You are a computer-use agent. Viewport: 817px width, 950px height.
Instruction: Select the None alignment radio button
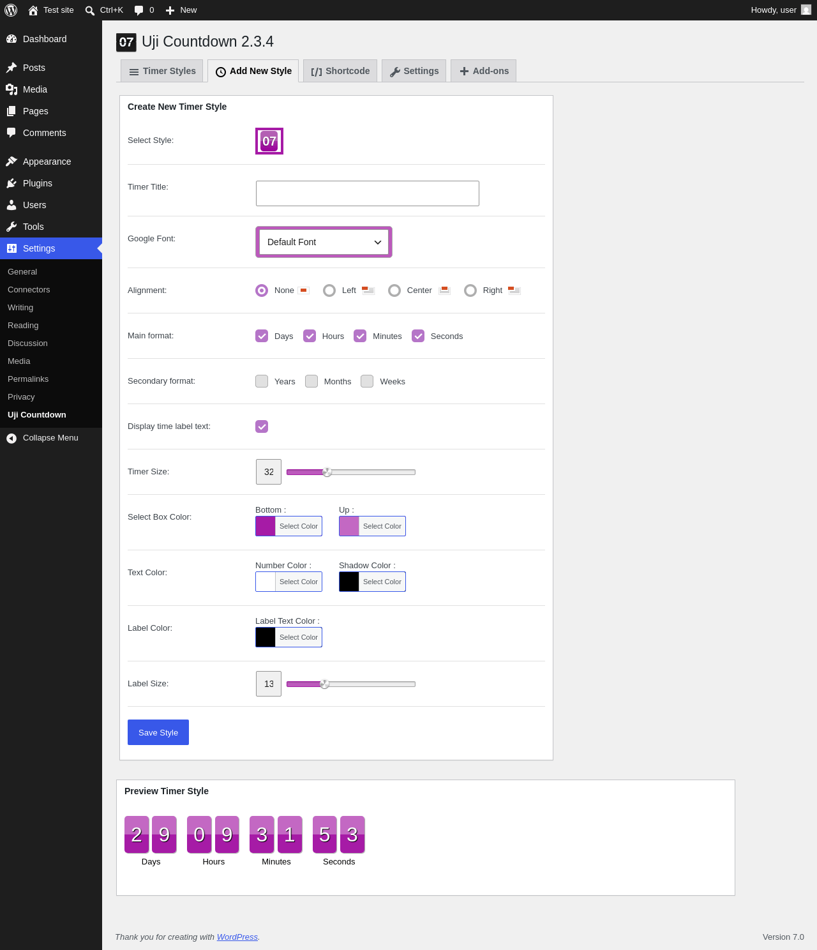262,290
